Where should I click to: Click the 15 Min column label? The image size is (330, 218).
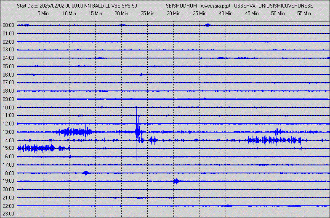95,13
